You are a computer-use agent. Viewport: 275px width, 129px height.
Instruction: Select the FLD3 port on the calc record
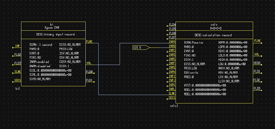point(257,89)
